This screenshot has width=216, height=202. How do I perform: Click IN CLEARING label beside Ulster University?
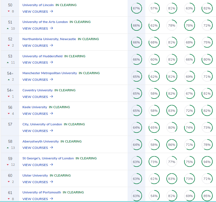pos(60,175)
